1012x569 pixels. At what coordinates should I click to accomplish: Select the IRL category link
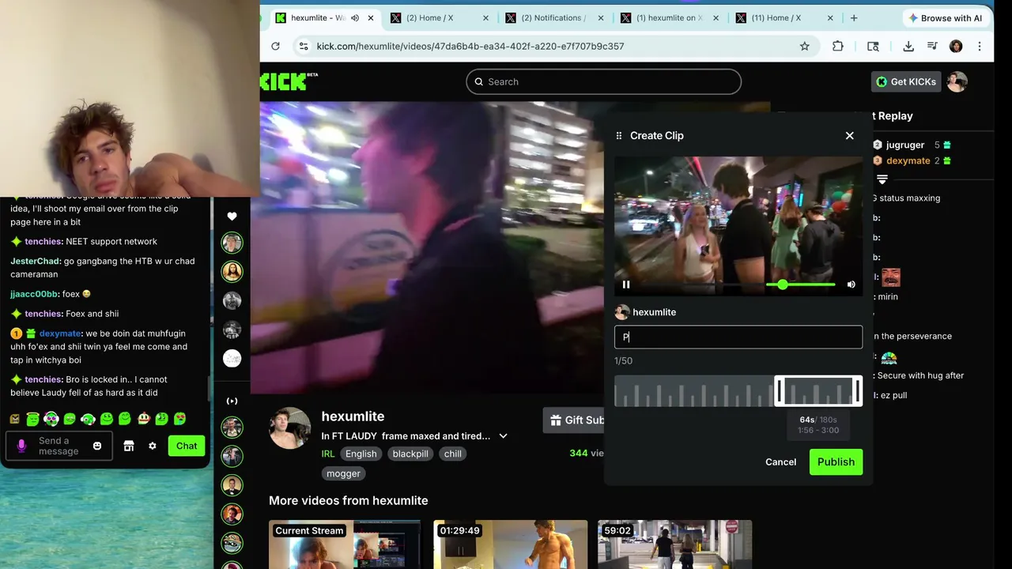tap(327, 454)
